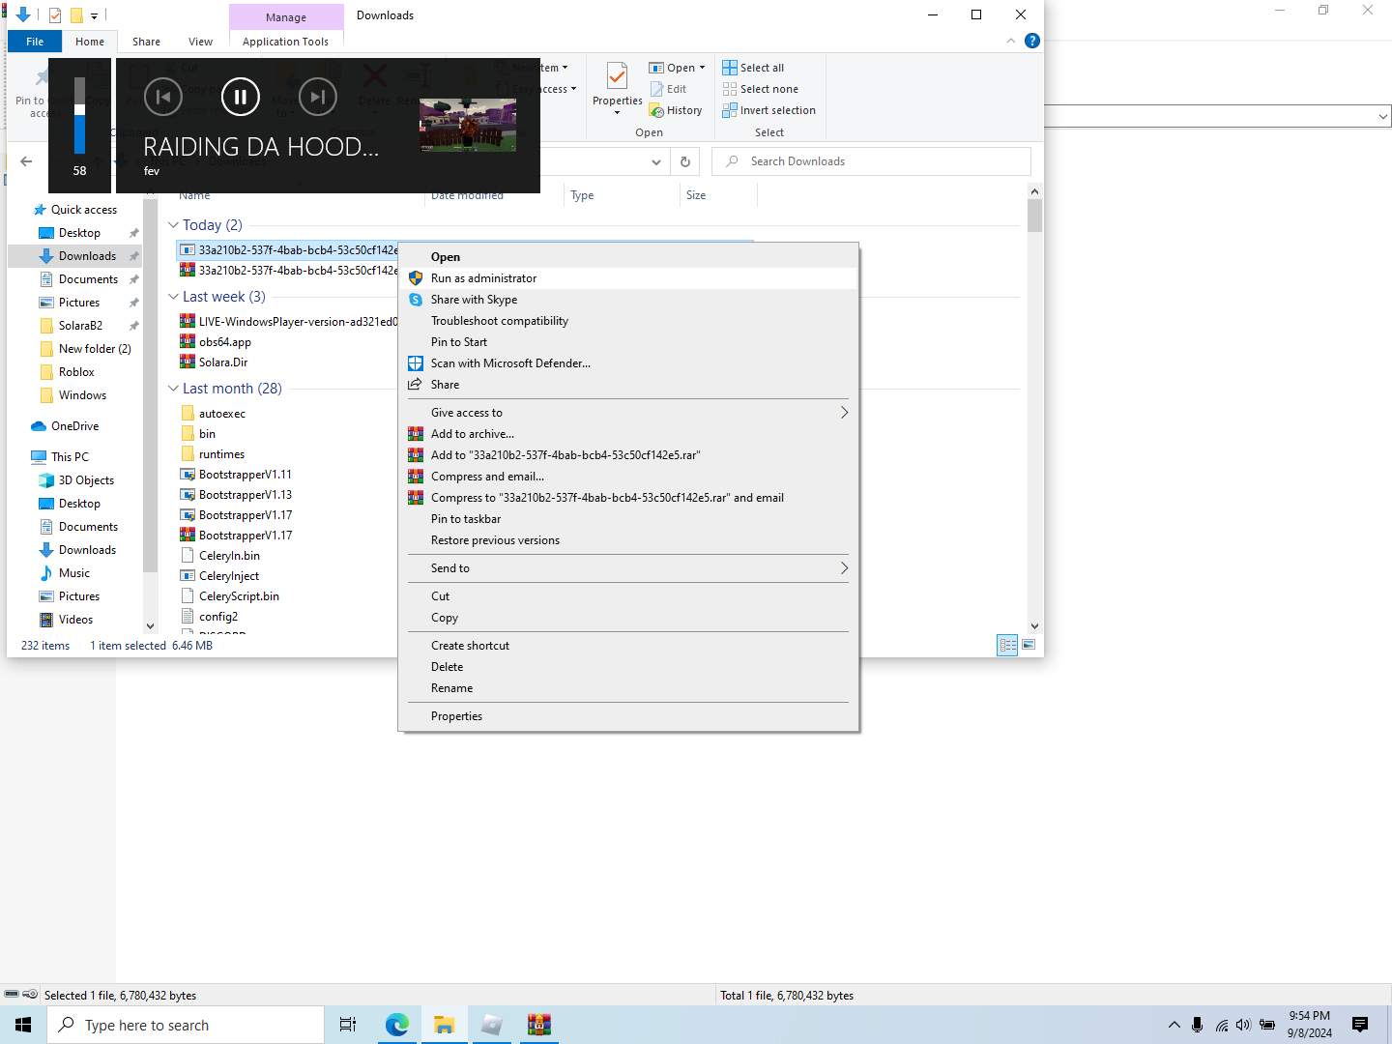This screenshot has width=1392, height=1044.
Task: Go back with the navigation arrow
Action: pos(26,161)
